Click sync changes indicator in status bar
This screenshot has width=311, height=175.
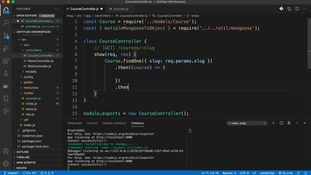(29, 173)
